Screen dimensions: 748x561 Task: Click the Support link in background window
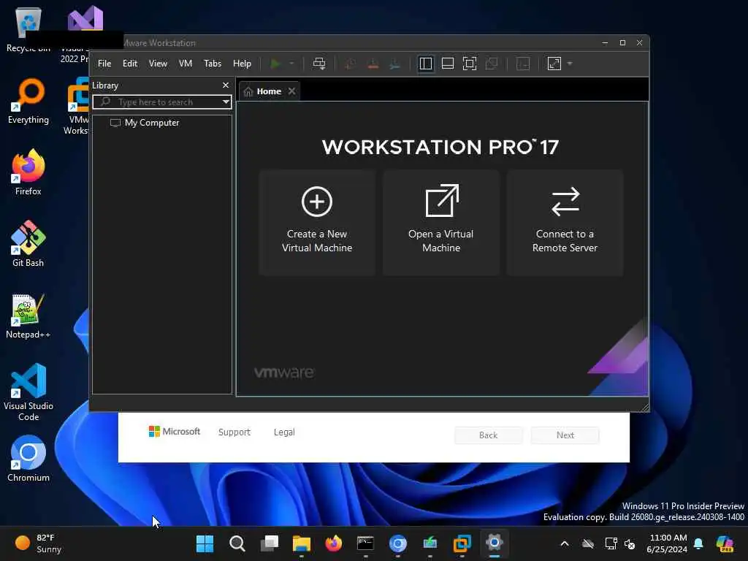coord(234,432)
